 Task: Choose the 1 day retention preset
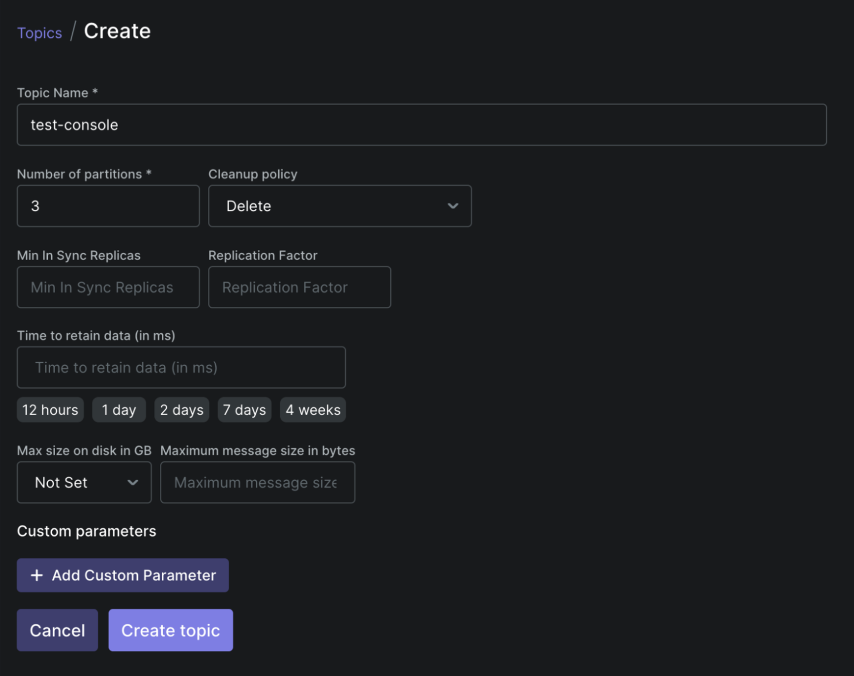pyautogui.click(x=119, y=410)
